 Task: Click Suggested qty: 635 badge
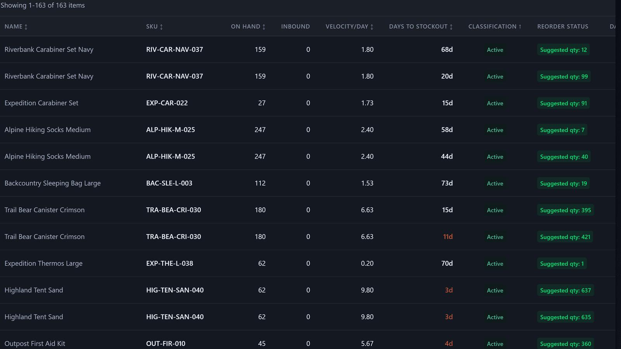tap(565, 317)
